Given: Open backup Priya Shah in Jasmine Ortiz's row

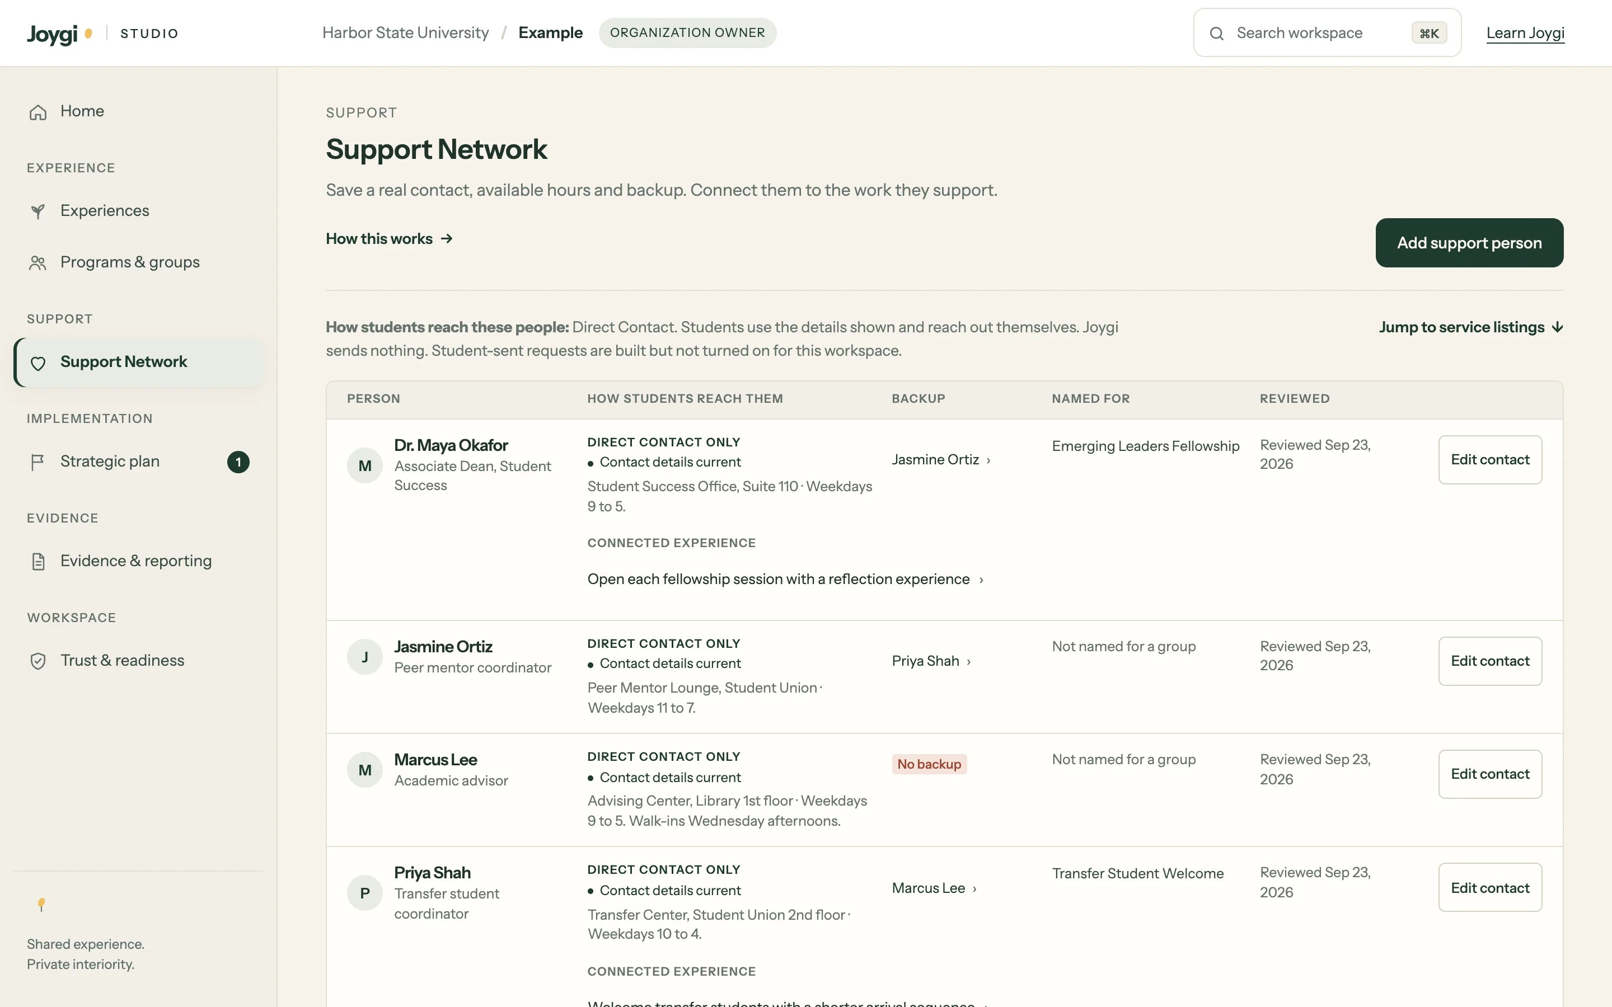Looking at the screenshot, I should point(931,661).
